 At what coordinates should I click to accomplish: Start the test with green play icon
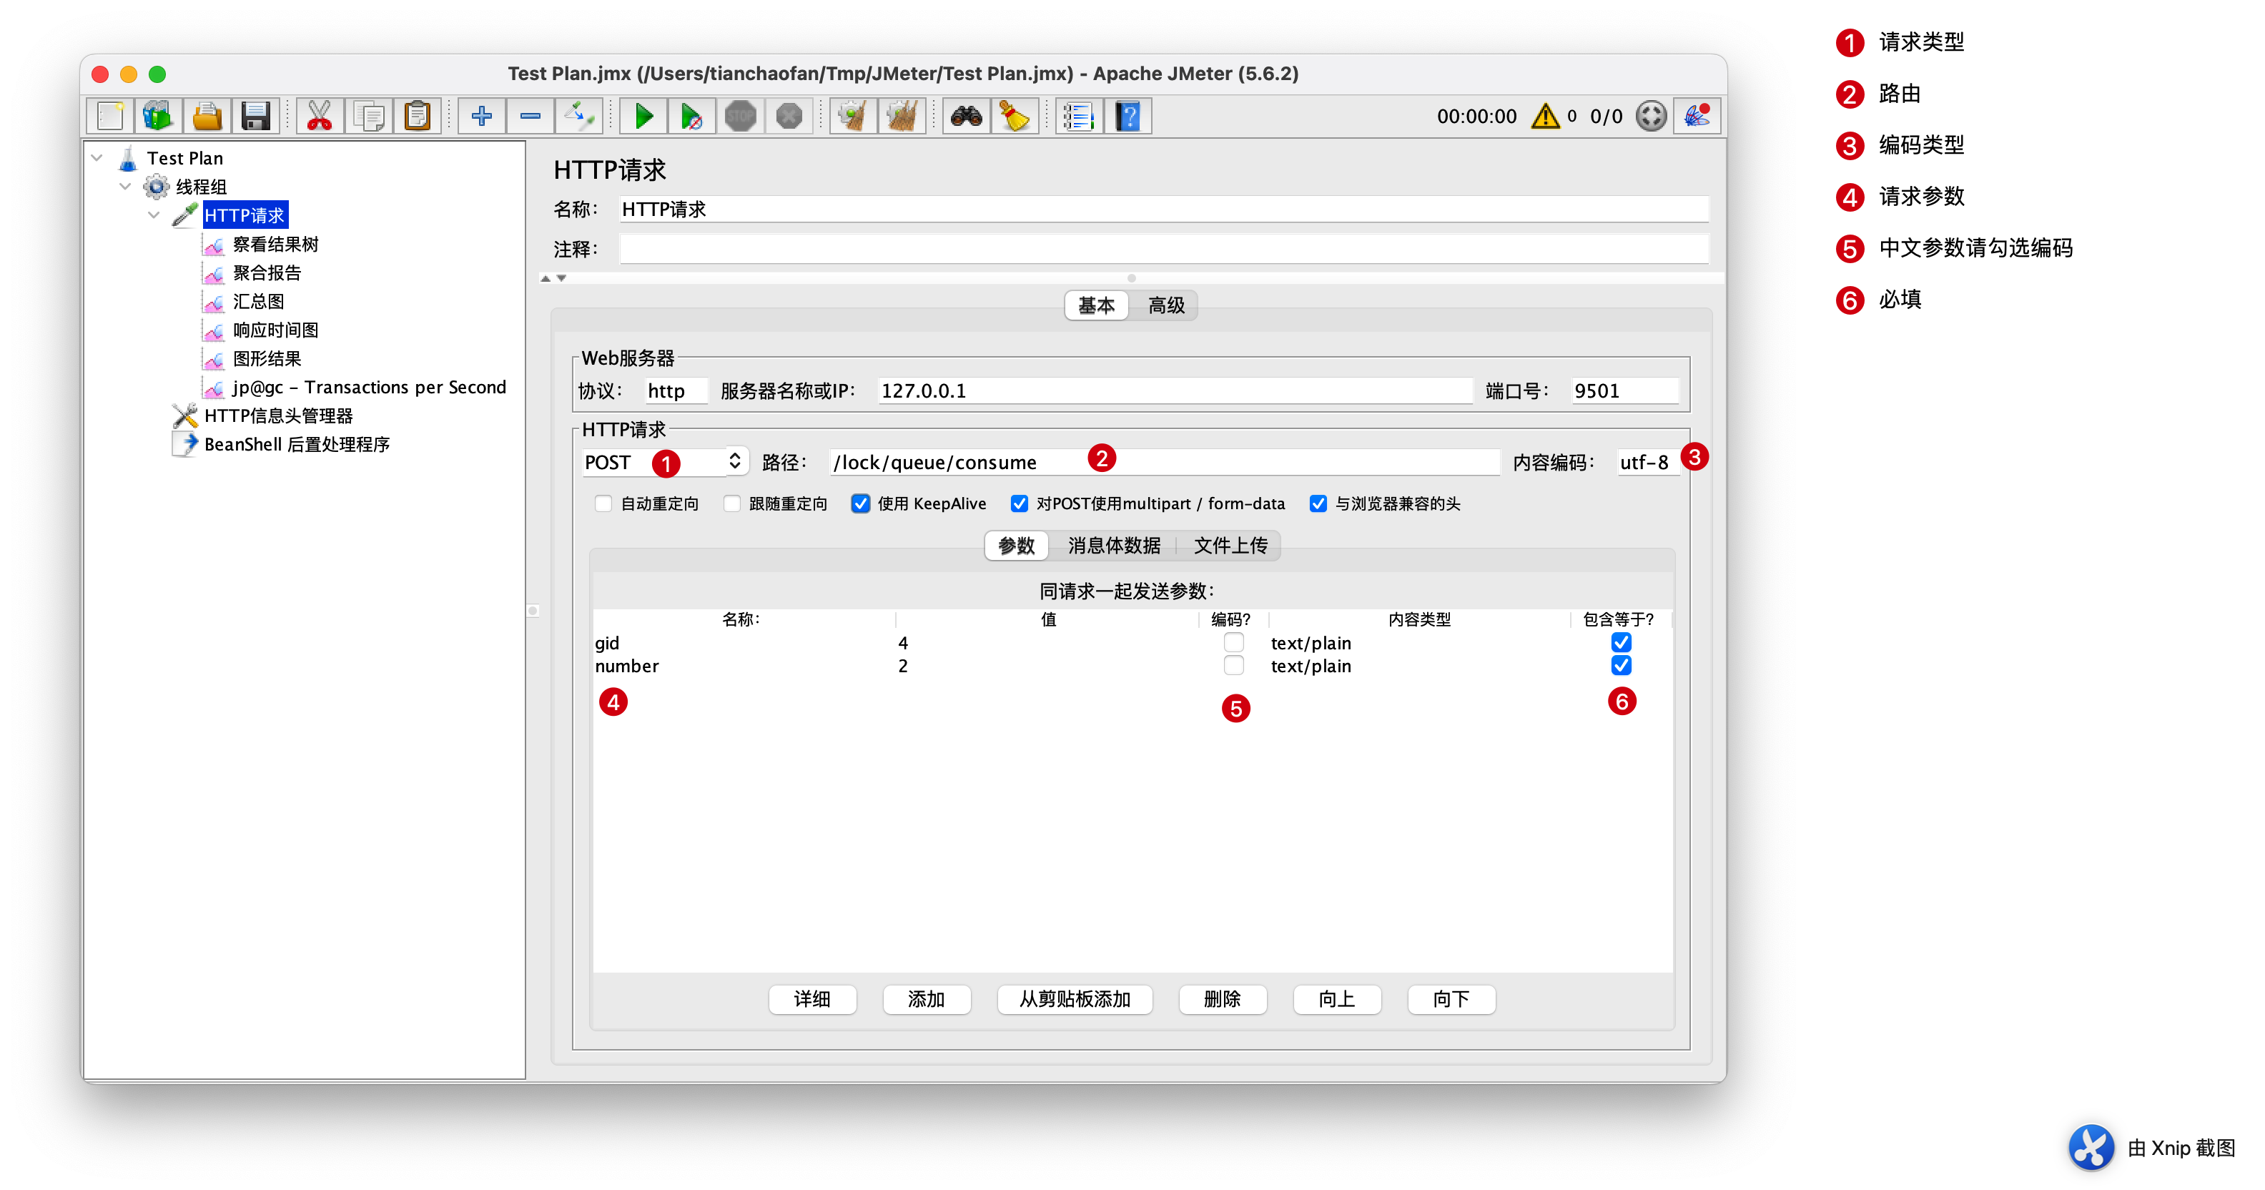643,116
